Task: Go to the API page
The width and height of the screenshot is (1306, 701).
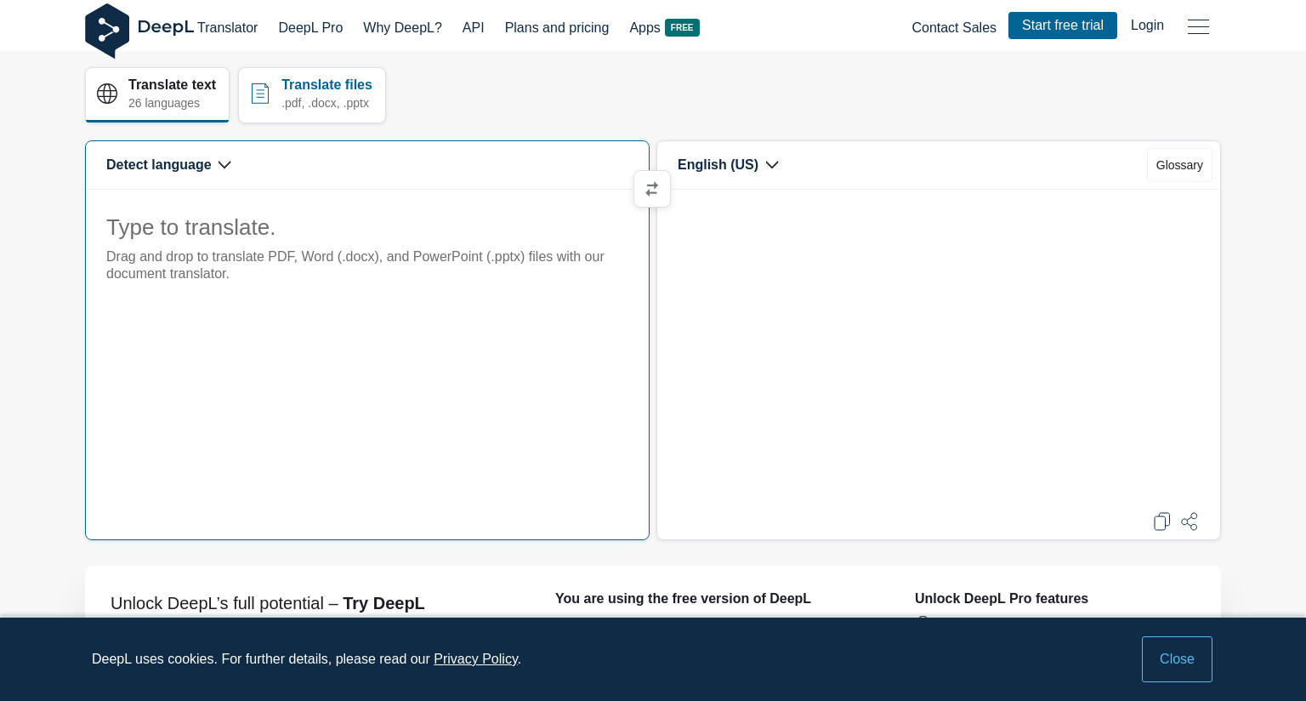Action: click(474, 27)
